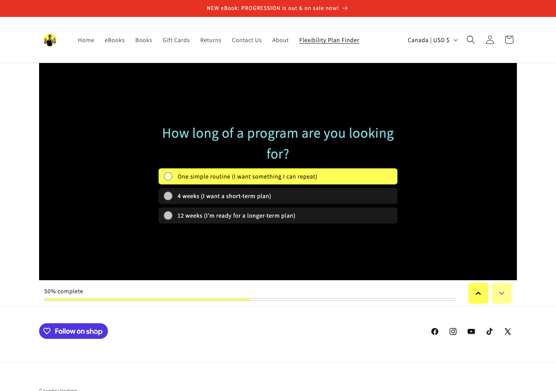The height and width of the screenshot is (391, 556).
Task: Click the "50% complete" progress label
Action: tap(64, 291)
